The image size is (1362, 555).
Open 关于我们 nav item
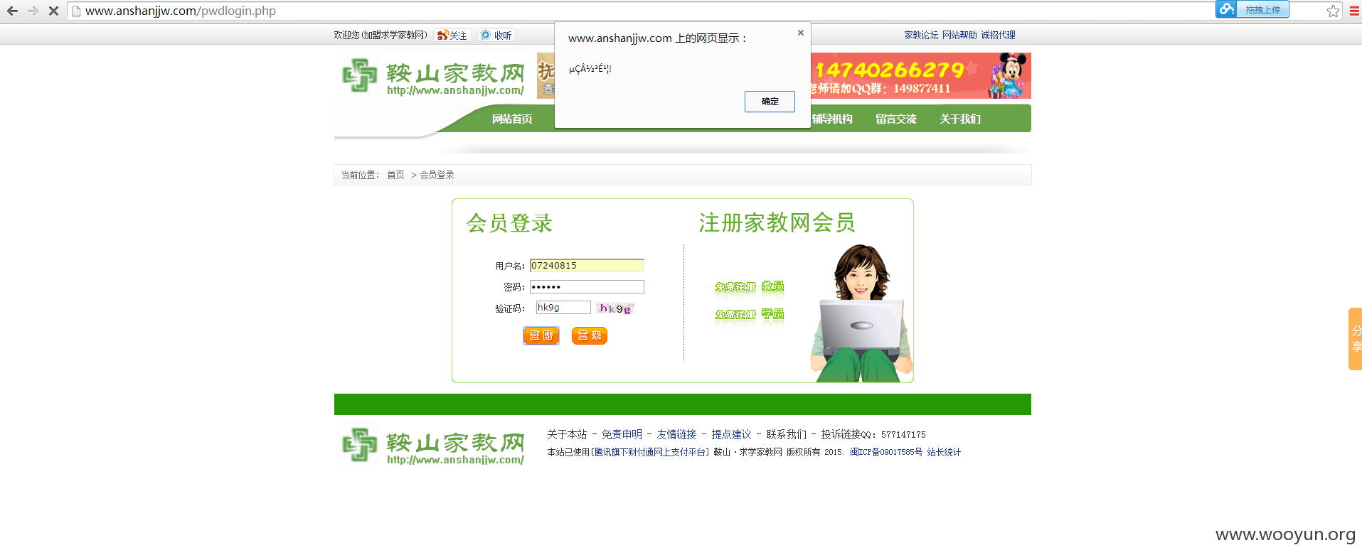point(960,119)
